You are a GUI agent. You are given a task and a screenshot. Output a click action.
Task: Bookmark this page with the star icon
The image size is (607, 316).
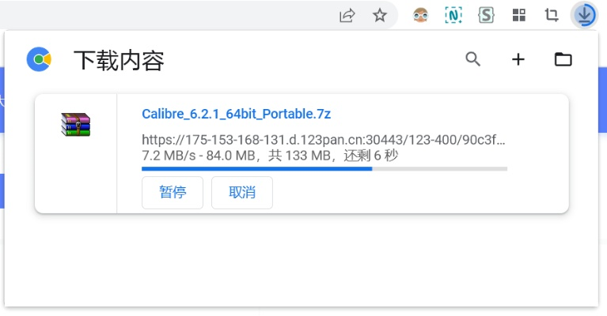pos(380,15)
